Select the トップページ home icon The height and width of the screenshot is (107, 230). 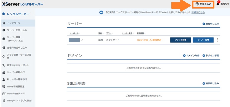[4, 23]
